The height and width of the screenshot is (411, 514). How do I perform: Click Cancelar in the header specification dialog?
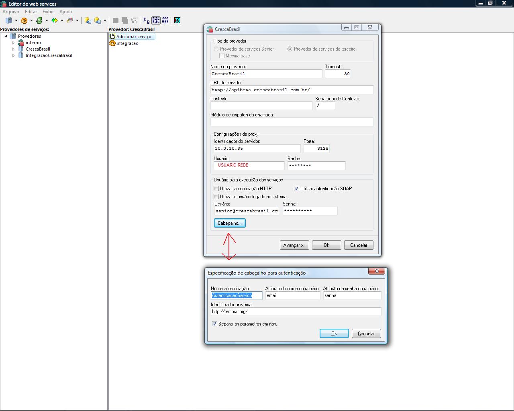point(366,334)
